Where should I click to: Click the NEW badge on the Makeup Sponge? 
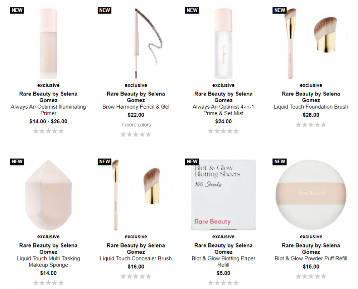coord(17,162)
